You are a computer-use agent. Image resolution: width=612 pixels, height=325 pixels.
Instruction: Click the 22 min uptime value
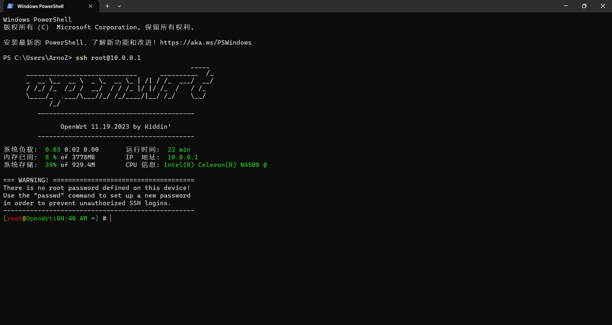point(179,149)
